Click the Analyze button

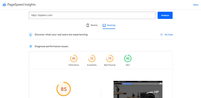[x=165, y=15]
